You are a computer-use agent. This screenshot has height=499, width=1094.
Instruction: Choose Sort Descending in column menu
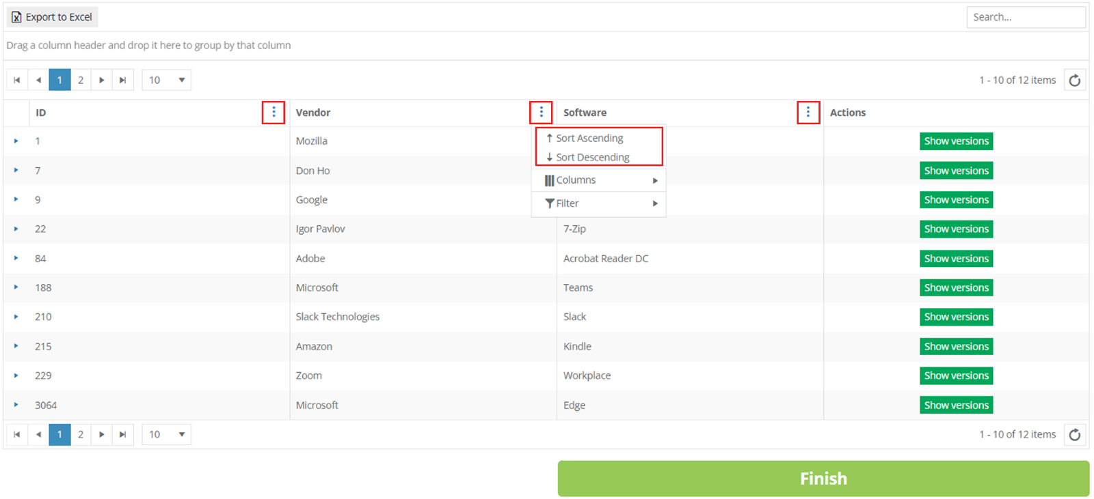click(x=592, y=157)
